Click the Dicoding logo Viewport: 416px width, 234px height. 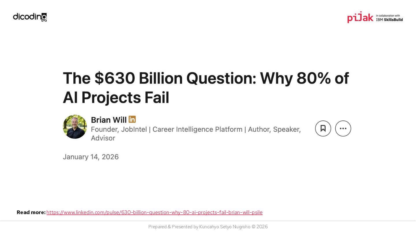pyautogui.click(x=30, y=17)
